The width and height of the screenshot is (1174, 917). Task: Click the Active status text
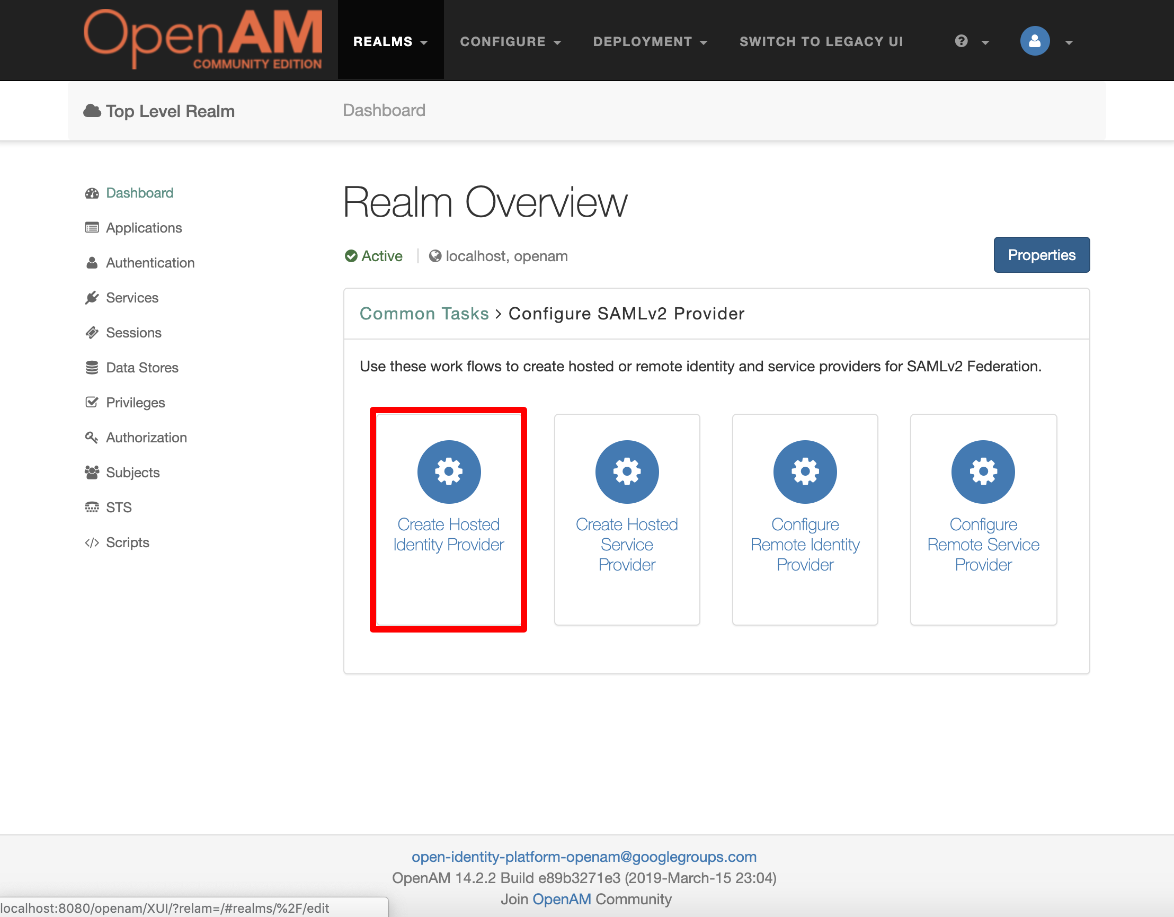[x=381, y=256]
